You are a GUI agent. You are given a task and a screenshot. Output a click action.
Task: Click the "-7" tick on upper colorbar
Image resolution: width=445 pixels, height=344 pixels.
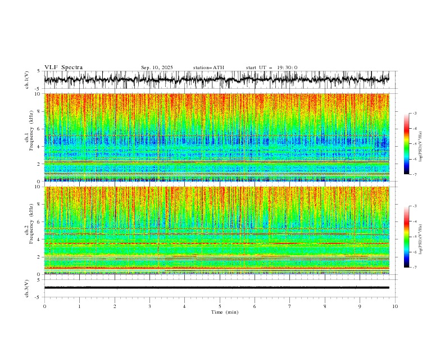[414, 175]
